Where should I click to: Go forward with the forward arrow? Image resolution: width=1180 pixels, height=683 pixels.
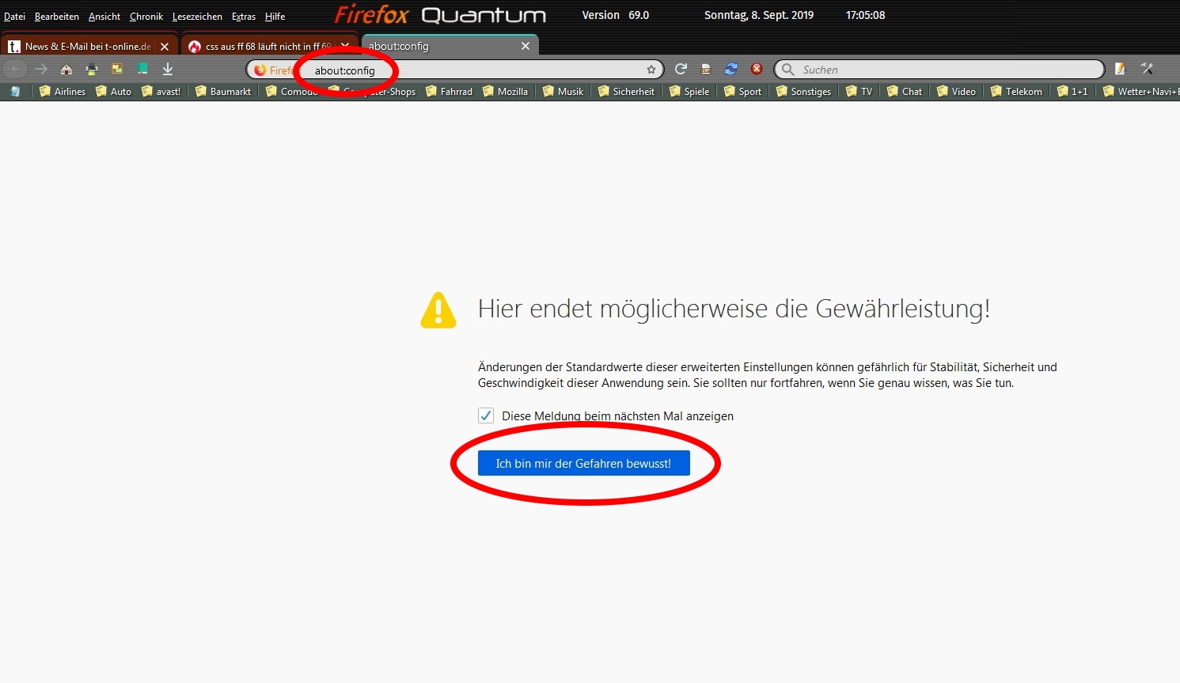(41, 70)
